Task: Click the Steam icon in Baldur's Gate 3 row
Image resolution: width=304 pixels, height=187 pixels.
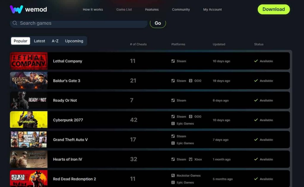Action: pos(173,81)
